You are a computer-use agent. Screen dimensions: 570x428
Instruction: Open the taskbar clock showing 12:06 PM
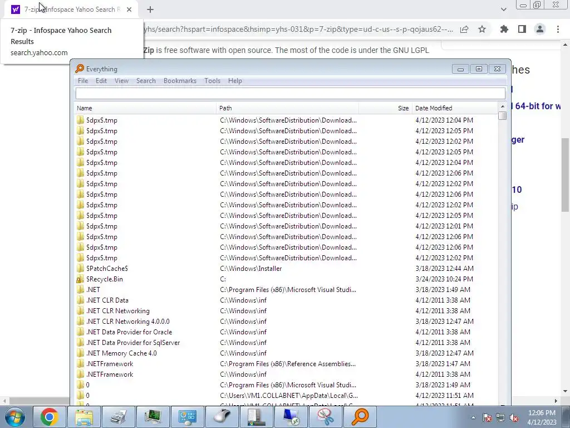coord(542,417)
